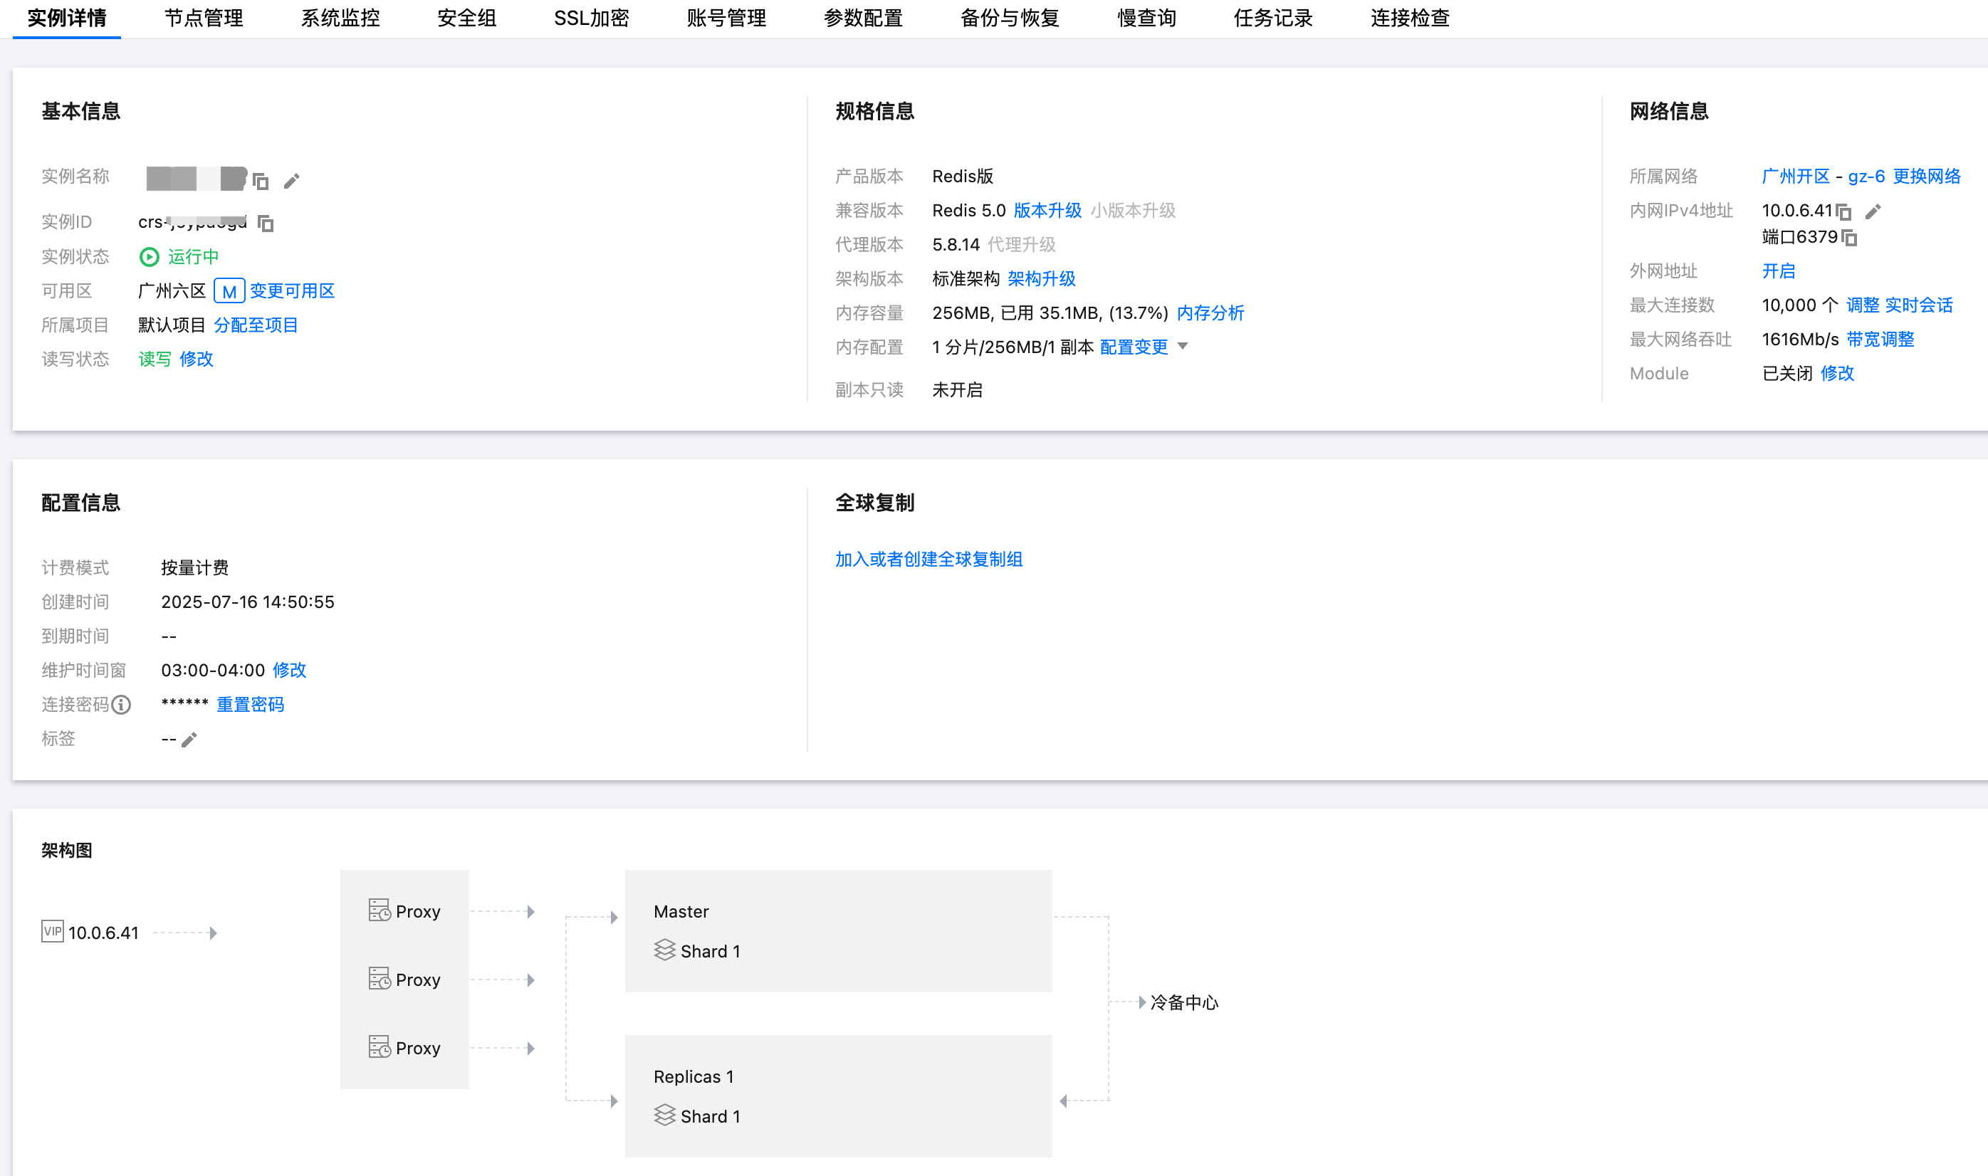Switch to the 节点管理 tab
The height and width of the screenshot is (1176, 1988).
[x=204, y=19]
